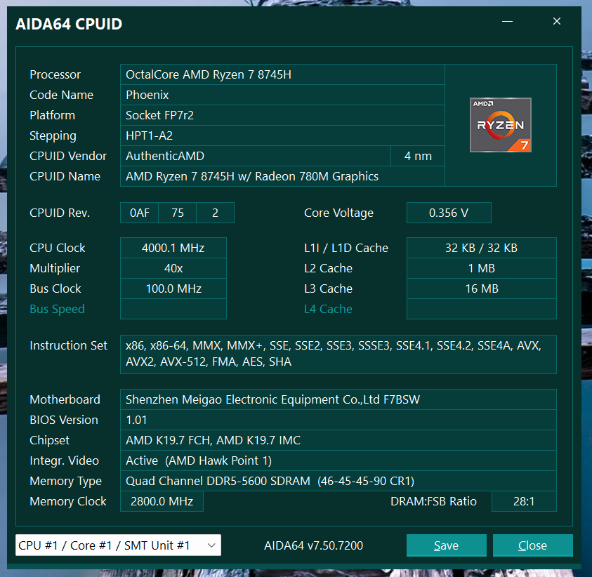Click the Code Name value Phoenix
The height and width of the screenshot is (577, 592).
pyautogui.click(x=282, y=95)
